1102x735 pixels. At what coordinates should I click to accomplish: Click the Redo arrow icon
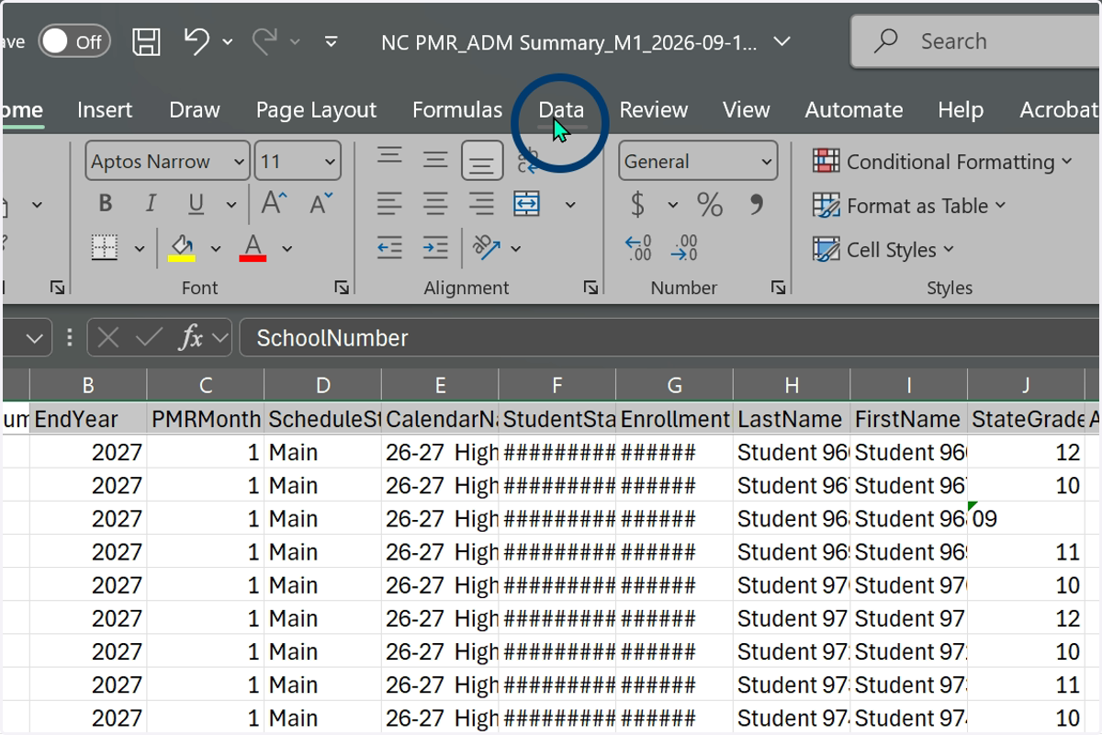coord(264,41)
